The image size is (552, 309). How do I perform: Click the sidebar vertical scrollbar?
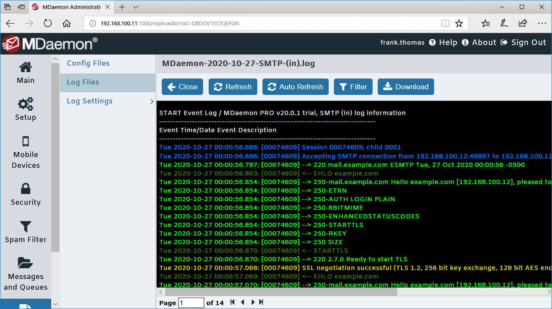55,157
